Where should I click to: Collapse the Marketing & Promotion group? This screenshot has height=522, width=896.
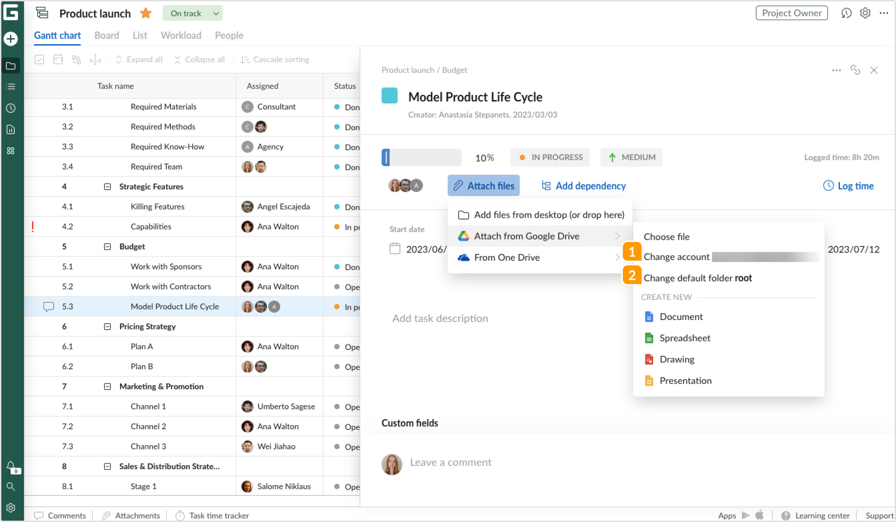(107, 387)
